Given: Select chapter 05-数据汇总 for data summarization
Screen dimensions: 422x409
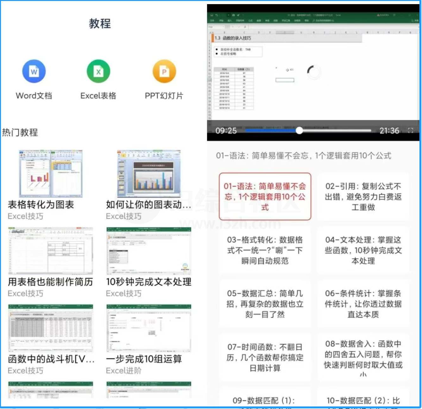Looking at the screenshot, I should (265, 304).
